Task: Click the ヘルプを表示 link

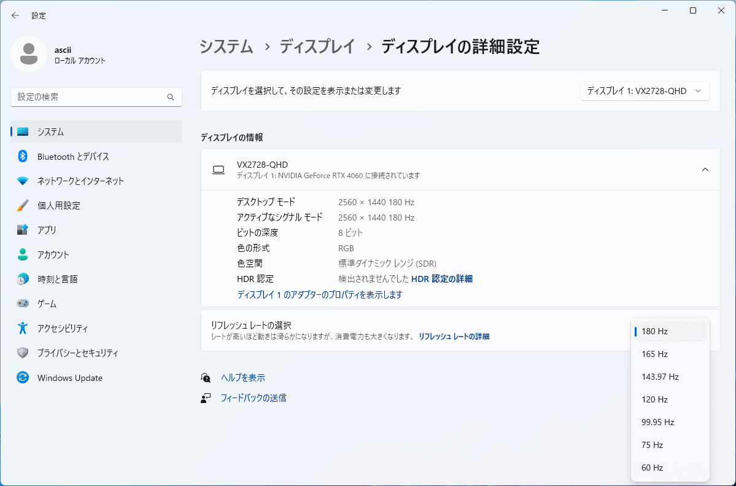Action: pyautogui.click(x=243, y=378)
